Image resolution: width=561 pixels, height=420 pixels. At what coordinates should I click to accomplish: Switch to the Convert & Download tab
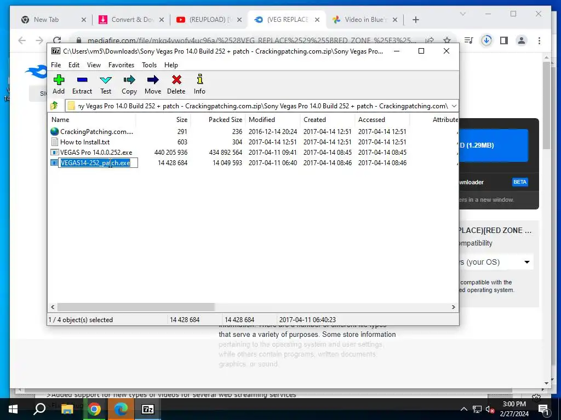click(131, 20)
